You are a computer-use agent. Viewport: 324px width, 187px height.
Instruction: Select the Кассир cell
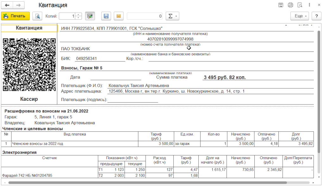(x=29, y=99)
